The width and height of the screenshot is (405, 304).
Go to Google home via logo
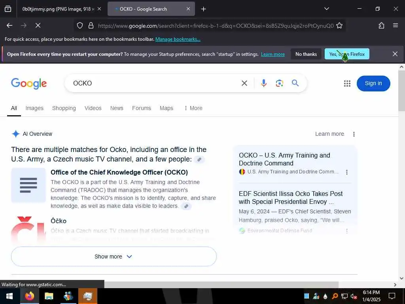click(29, 83)
